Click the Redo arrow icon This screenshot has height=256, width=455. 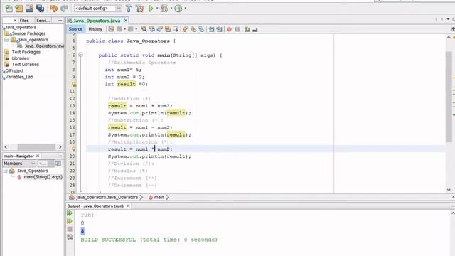coord(64,9)
